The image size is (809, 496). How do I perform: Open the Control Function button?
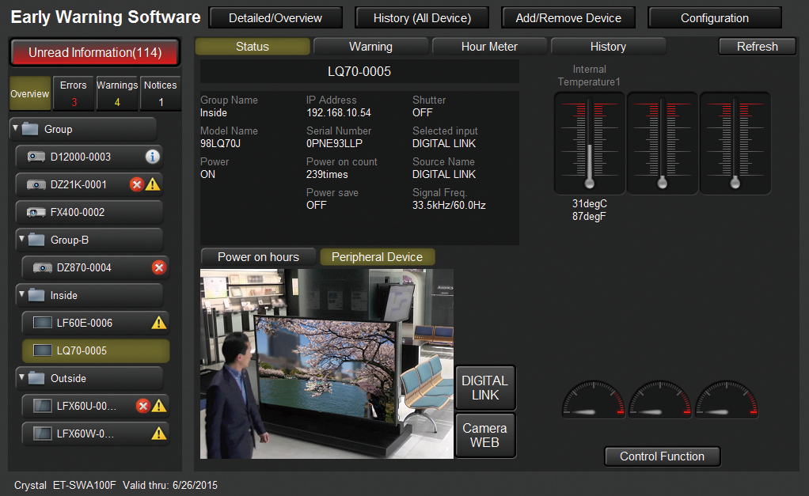[662, 456]
